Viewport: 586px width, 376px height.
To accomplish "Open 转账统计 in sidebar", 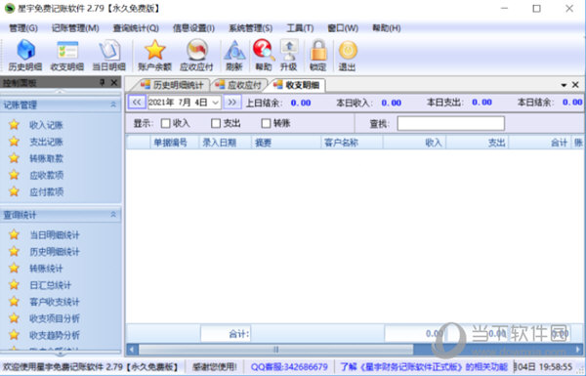I will (x=46, y=269).
